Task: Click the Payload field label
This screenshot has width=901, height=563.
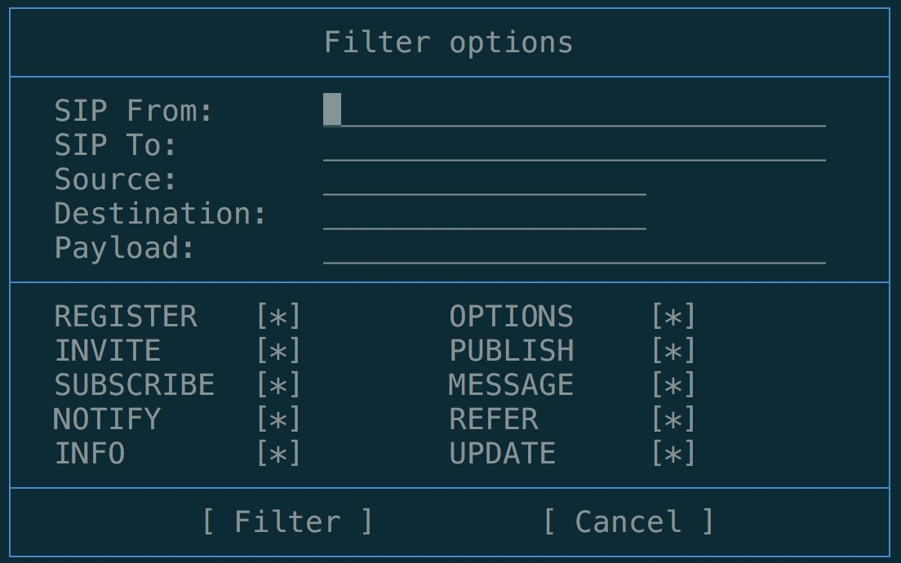Action: 125,248
